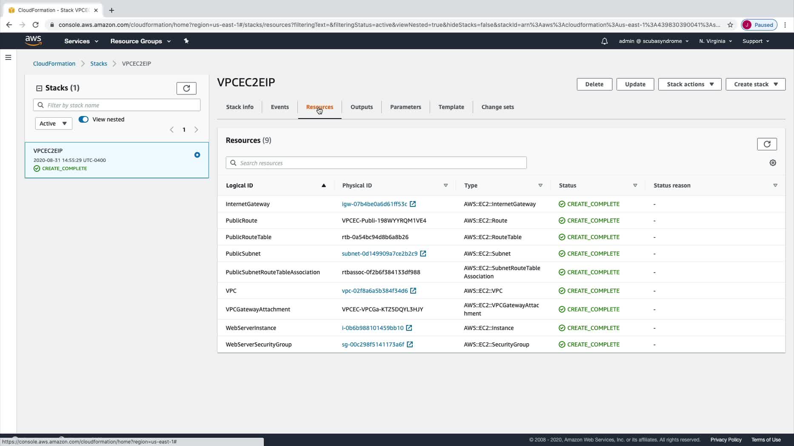
Task: Open the notifications bell
Action: tap(604, 41)
